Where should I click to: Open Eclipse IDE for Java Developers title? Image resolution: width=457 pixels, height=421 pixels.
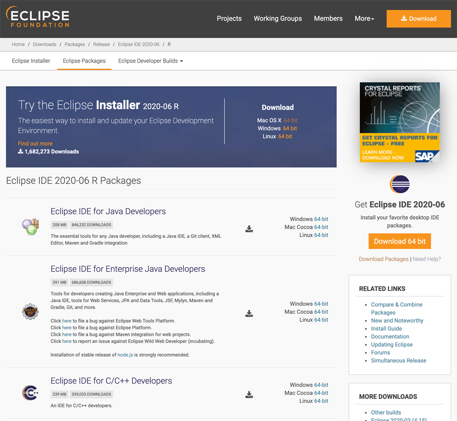click(x=108, y=211)
